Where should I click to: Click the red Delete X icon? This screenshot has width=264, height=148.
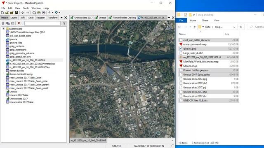(19, 23)
